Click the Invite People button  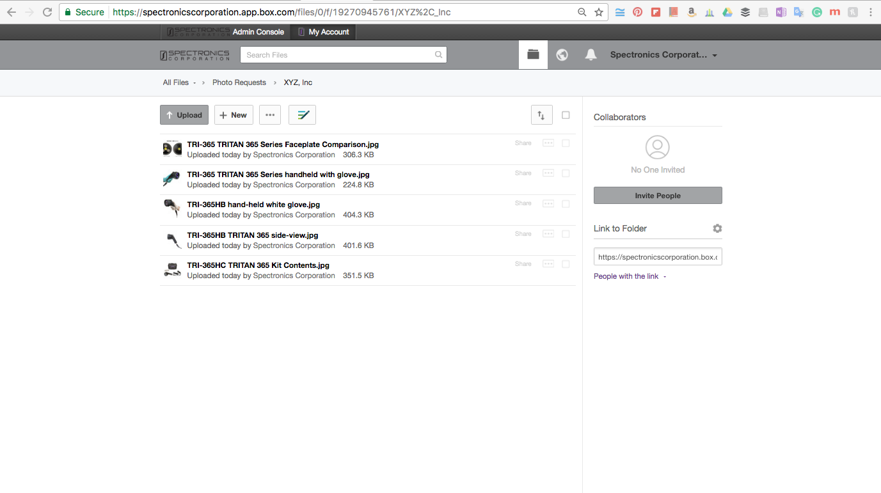(x=658, y=196)
